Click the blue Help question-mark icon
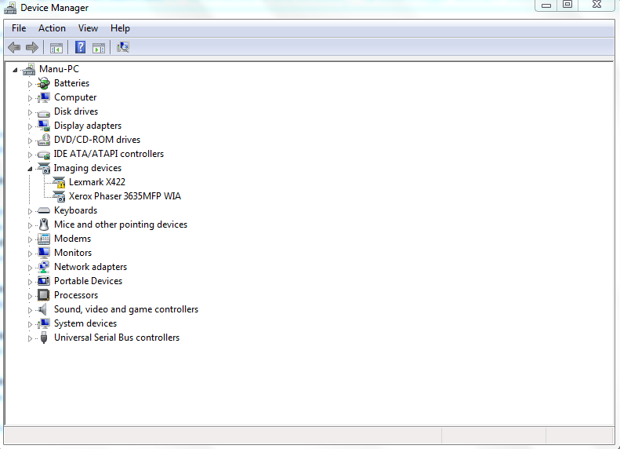 (80, 48)
